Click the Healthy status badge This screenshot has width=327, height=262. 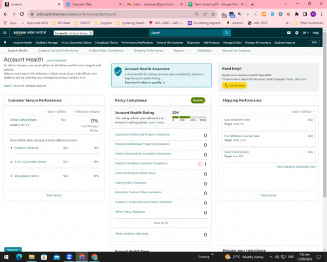(x=198, y=100)
